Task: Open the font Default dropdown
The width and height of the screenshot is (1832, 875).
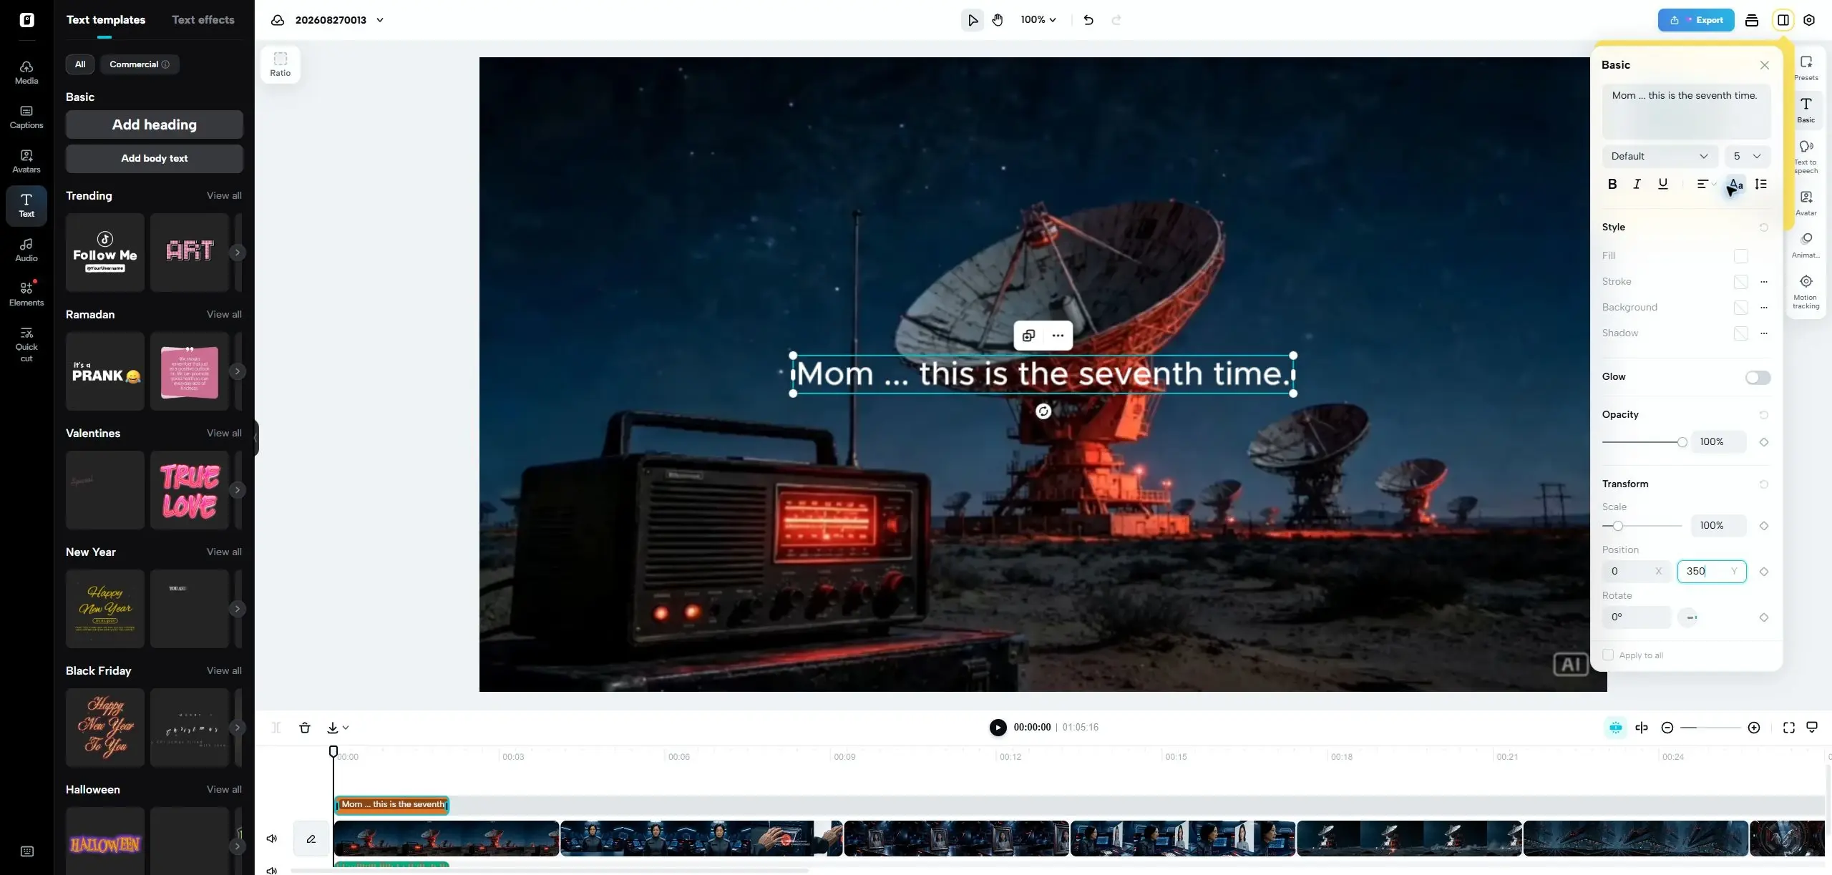Action: pos(1660,156)
